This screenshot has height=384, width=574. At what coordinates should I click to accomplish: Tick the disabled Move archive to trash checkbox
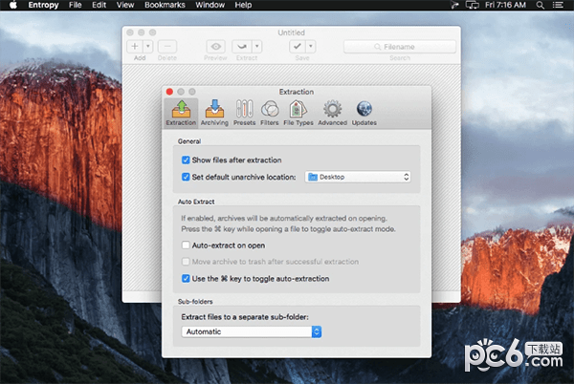point(186,262)
